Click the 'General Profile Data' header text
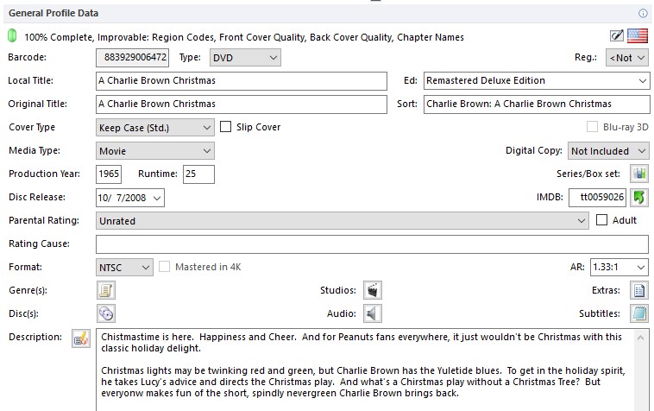The image size is (654, 411). click(53, 13)
